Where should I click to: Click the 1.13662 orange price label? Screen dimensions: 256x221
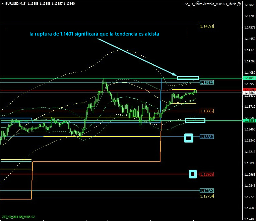click(206, 111)
